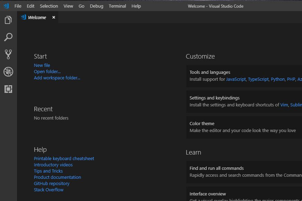Install PHP language support
302x201 pixels.
tap(291, 79)
